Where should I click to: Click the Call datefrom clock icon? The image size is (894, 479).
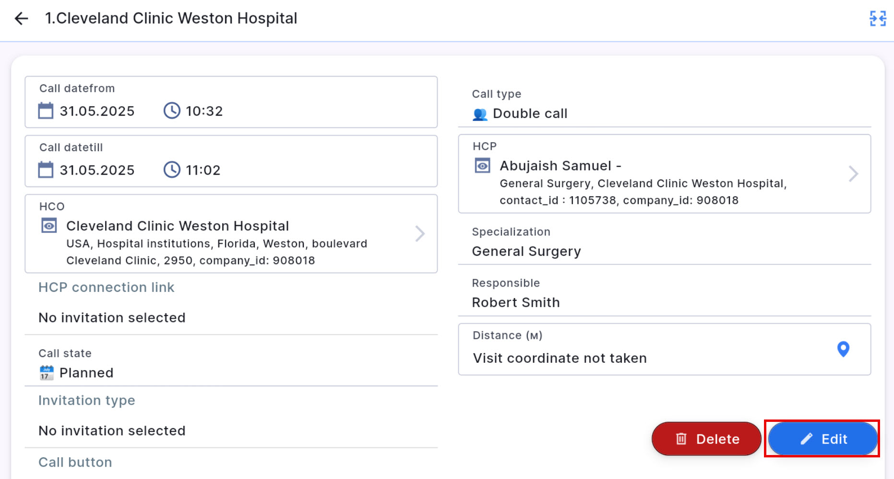(172, 111)
